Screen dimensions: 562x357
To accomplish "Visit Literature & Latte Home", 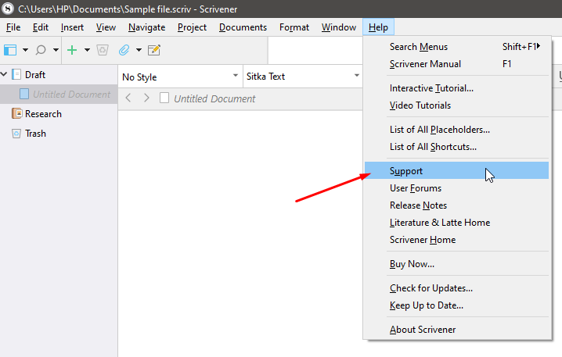I will pos(456,223).
